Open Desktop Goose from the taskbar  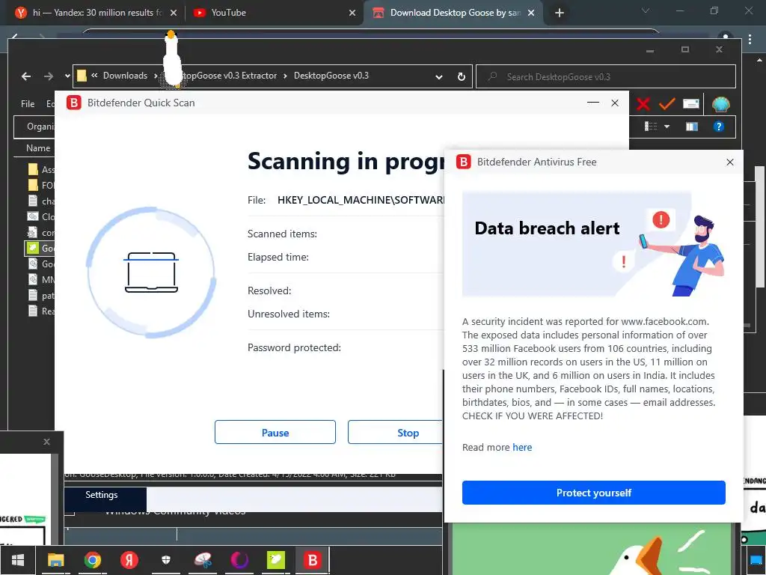coord(276,560)
